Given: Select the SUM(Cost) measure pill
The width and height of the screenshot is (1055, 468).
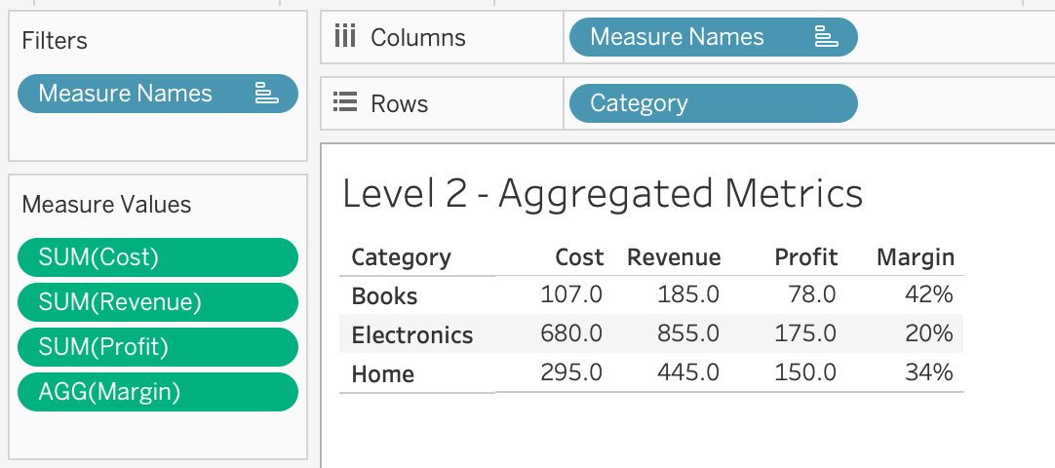Looking at the screenshot, I should pos(157,257).
